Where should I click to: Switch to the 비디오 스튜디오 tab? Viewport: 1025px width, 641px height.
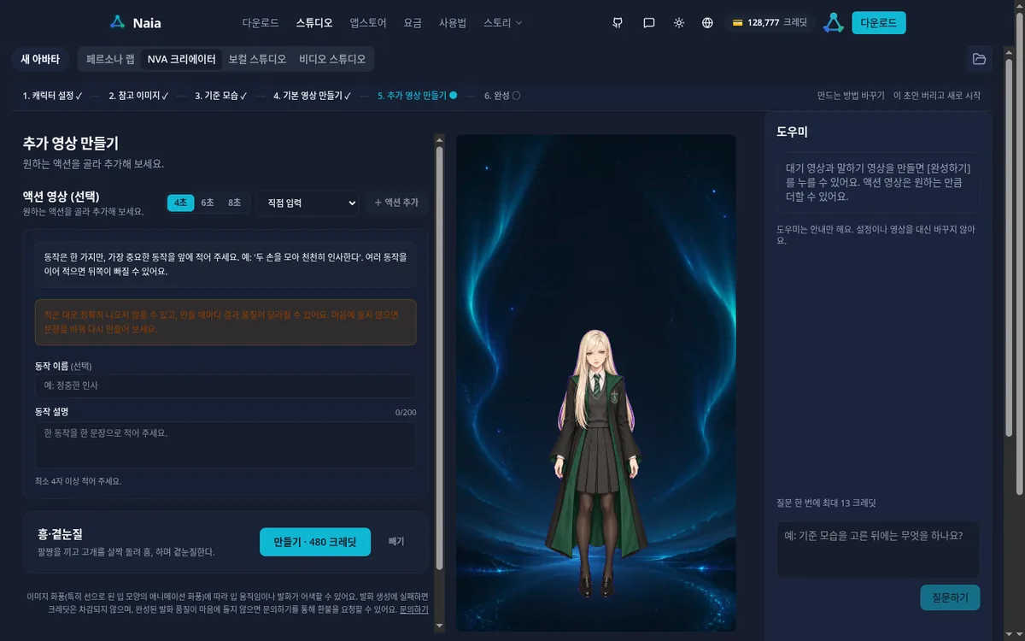tap(332, 59)
